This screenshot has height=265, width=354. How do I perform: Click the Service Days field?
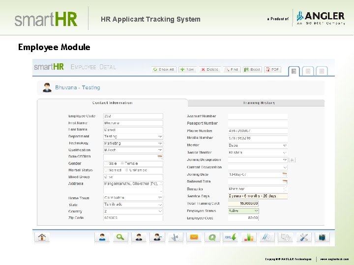[258, 196]
